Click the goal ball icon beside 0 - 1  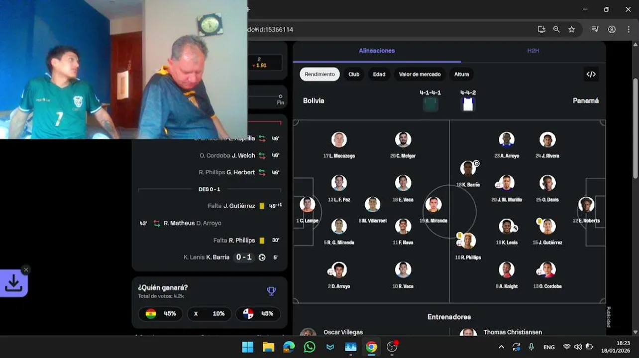tap(262, 258)
